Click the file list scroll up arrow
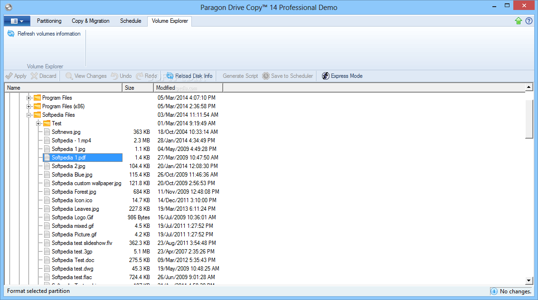Image resolution: width=538 pixels, height=300 pixels. 529,87
